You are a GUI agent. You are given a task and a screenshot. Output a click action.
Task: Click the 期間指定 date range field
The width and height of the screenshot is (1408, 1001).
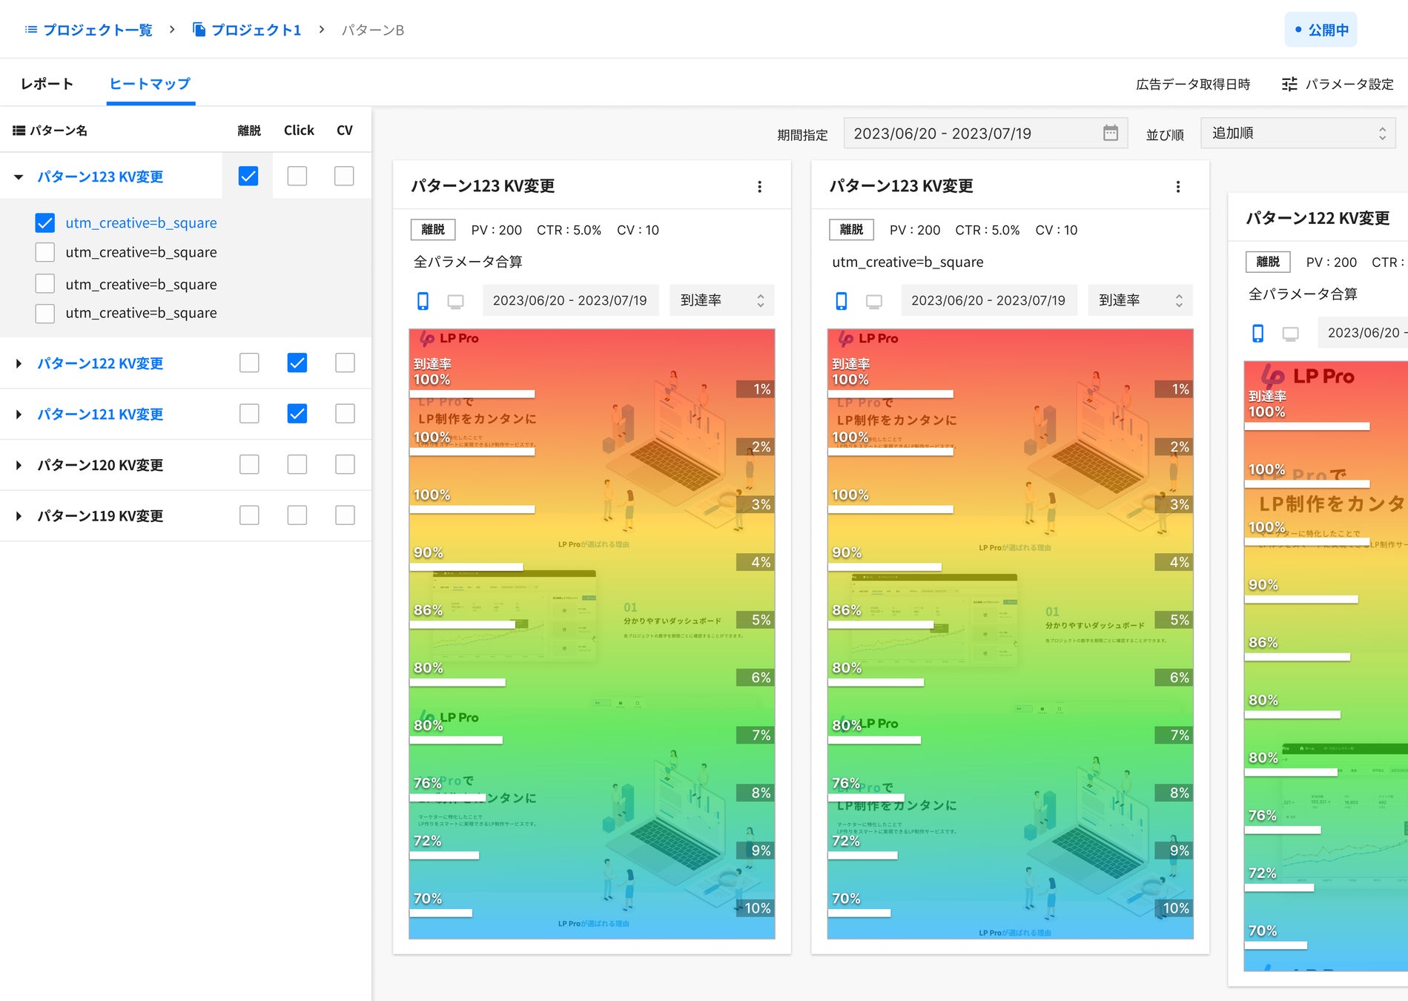coord(971,133)
